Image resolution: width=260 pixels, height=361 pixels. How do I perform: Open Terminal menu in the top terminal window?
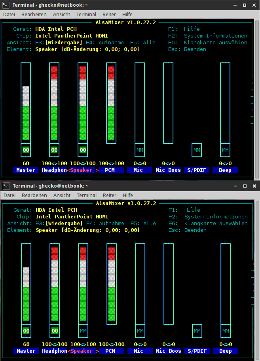[86, 14]
